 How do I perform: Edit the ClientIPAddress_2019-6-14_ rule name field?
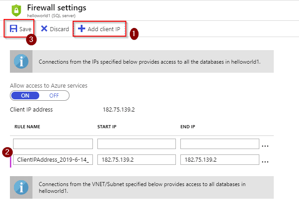[x=53, y=159]
